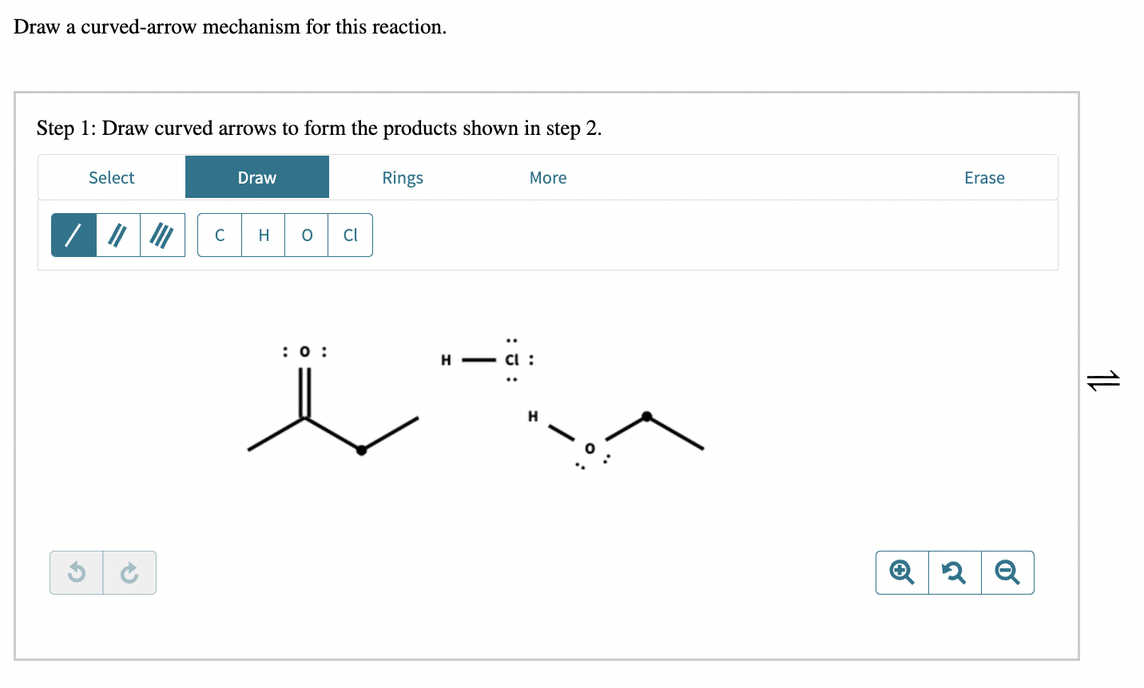Viewport: 1144px width, 688px height.
Task: Toggle the triple bond tool
Action: click(x=161, y=234)
